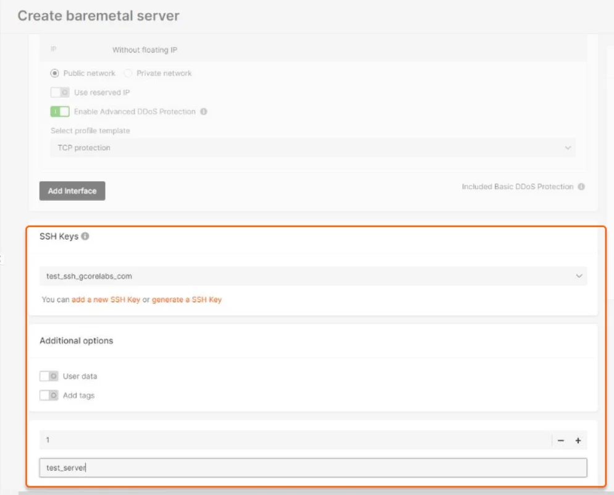Decrease server count with the minus button

561,441
